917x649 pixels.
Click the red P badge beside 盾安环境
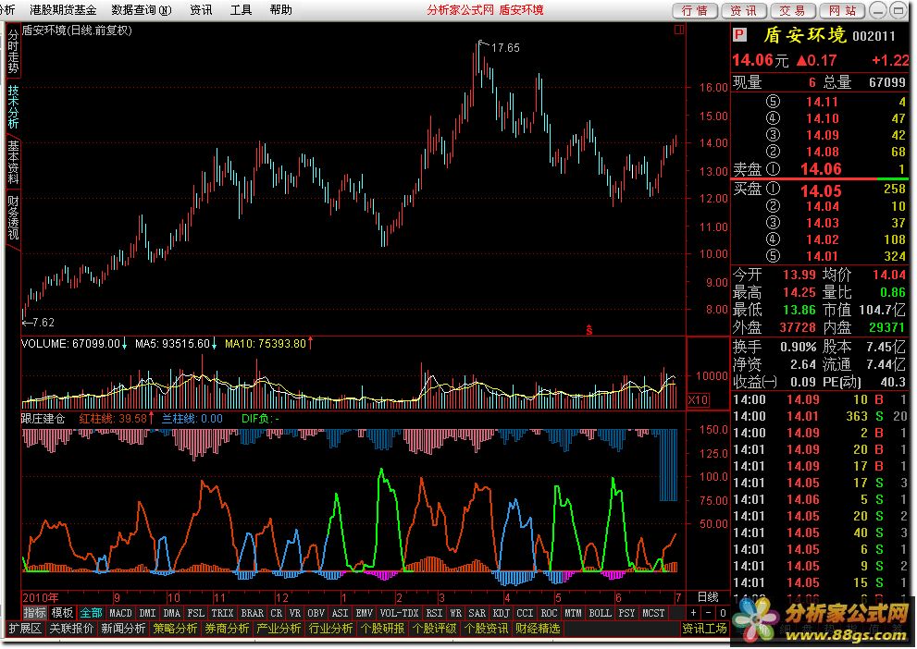[x=739, y=35]
